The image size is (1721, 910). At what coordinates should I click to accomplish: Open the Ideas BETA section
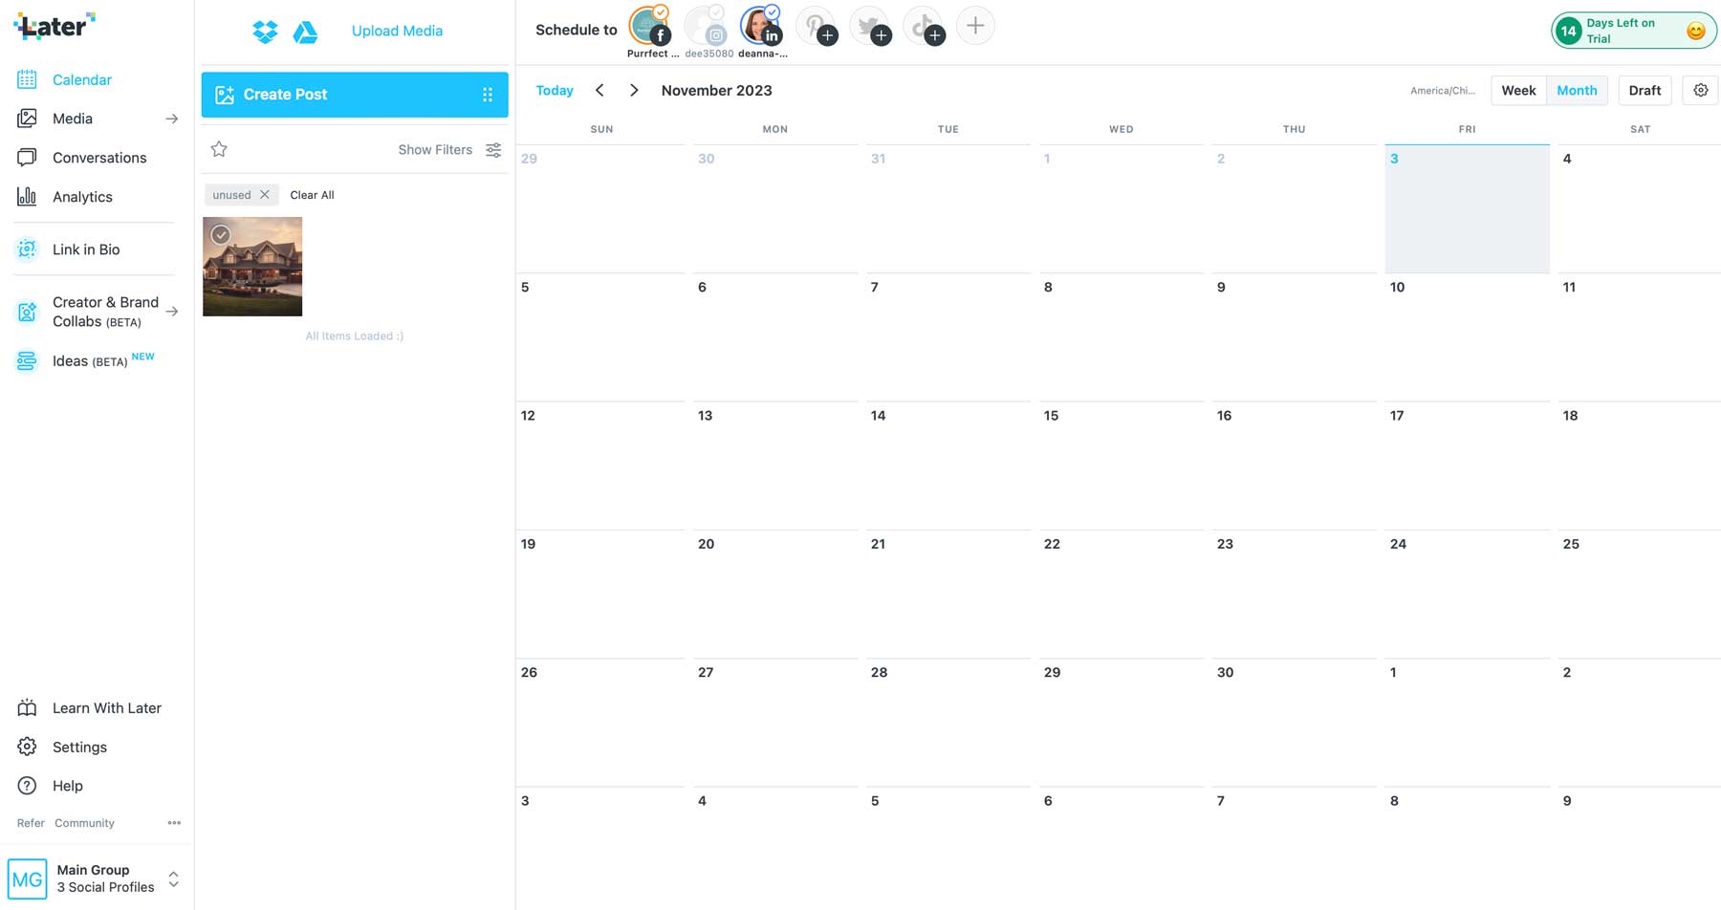(72, 360)
